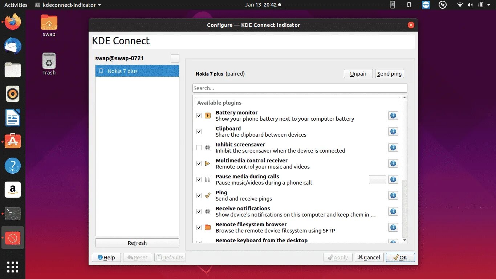Show info about Clipboard plugin
Viewport: 496px width, 279px height.
(x=393, y=132)
